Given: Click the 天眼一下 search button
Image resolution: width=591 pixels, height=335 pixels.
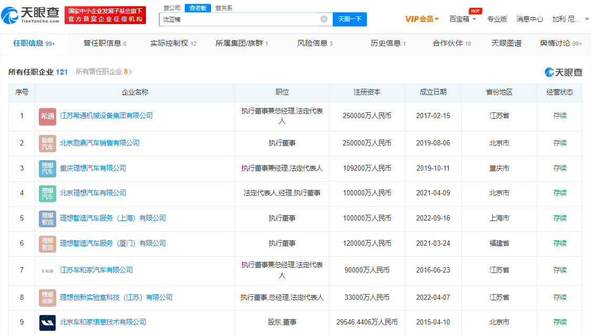Looking at the screenshot, I should [x=350, y=19].
